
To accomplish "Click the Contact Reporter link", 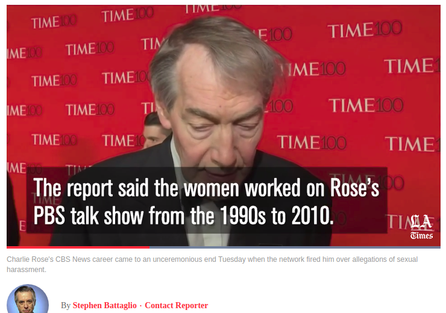I will (x=177, y=305).
